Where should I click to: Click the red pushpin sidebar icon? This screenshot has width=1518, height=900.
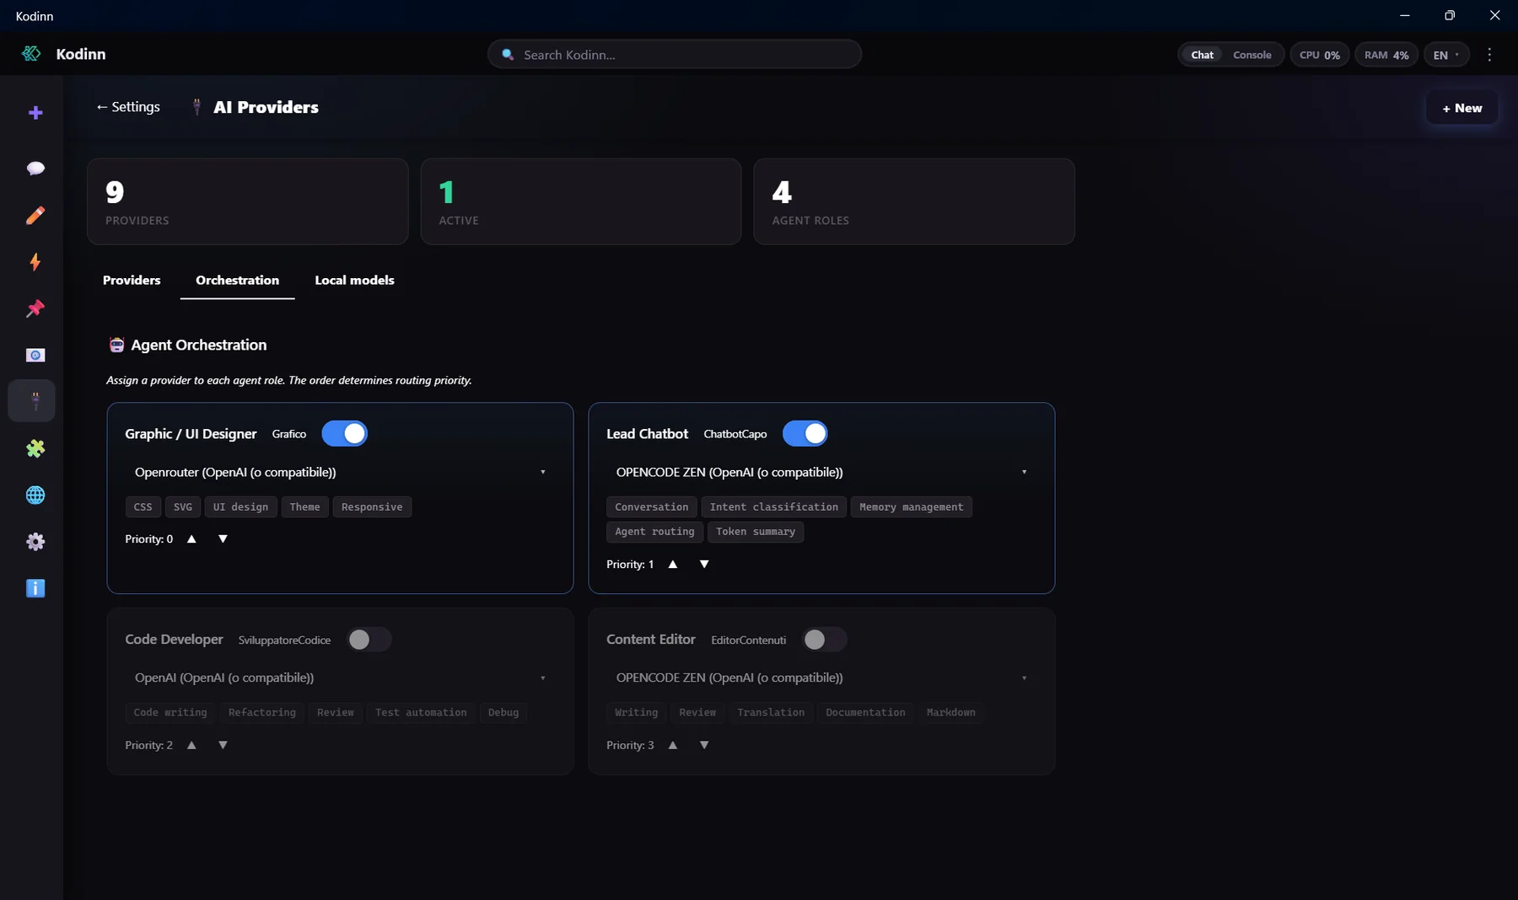(35, 308)
